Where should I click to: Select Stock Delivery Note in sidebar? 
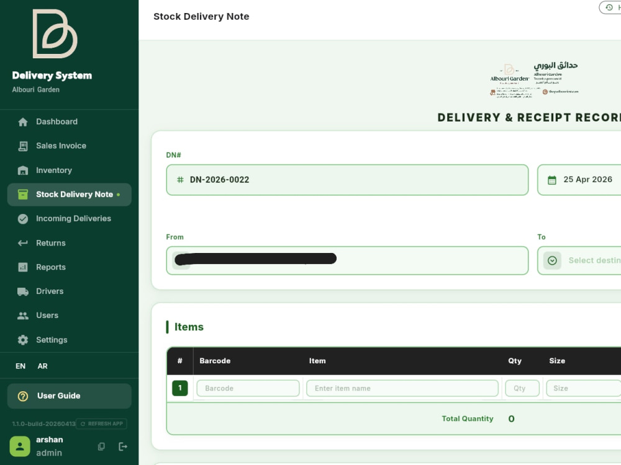(70, 195)
